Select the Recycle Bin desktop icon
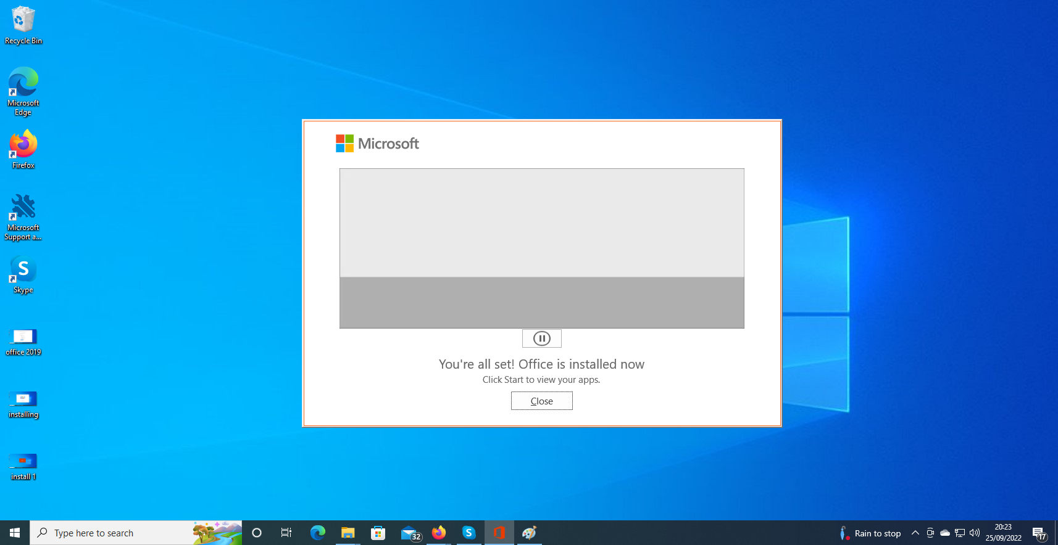1058x545 pixels. coord(23,25)
